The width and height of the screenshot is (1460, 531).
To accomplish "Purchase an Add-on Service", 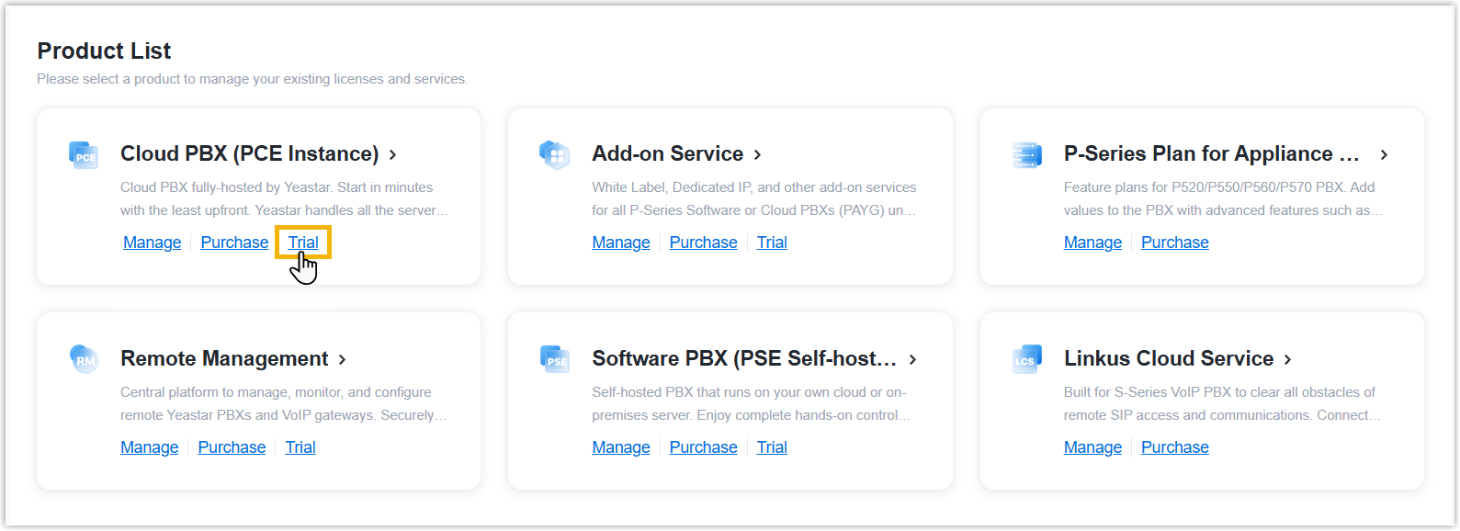I will point(703,243).
